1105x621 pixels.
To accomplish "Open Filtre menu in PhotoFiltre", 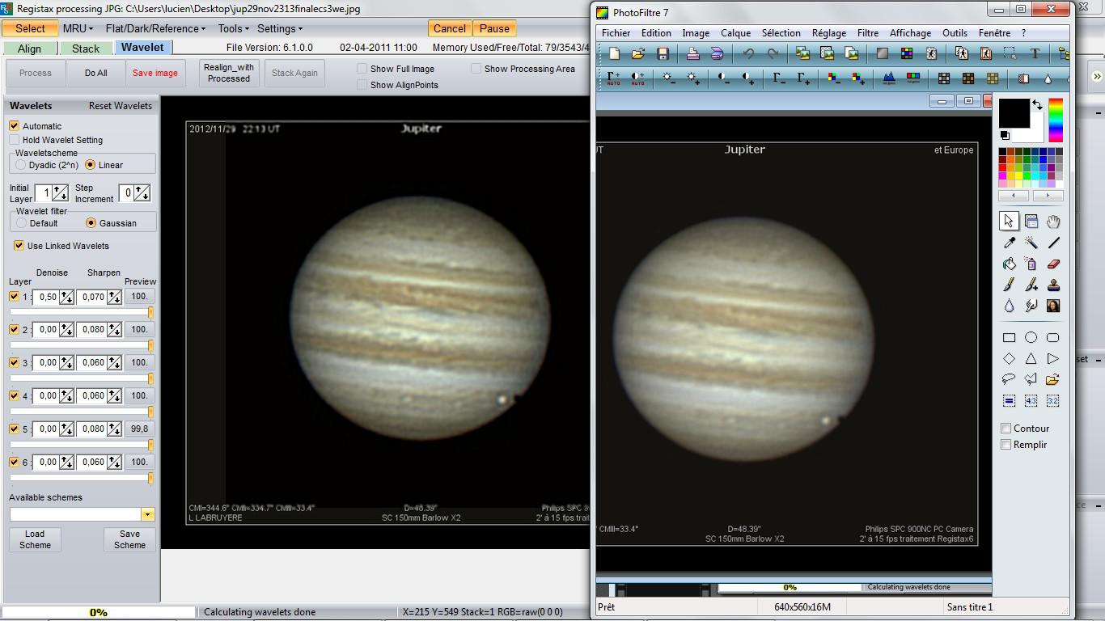I will coord(868,33).
